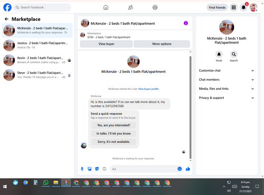264x195 pixels.
Task: Follow the View buyer profile link
Action: (x=148, y=89)
